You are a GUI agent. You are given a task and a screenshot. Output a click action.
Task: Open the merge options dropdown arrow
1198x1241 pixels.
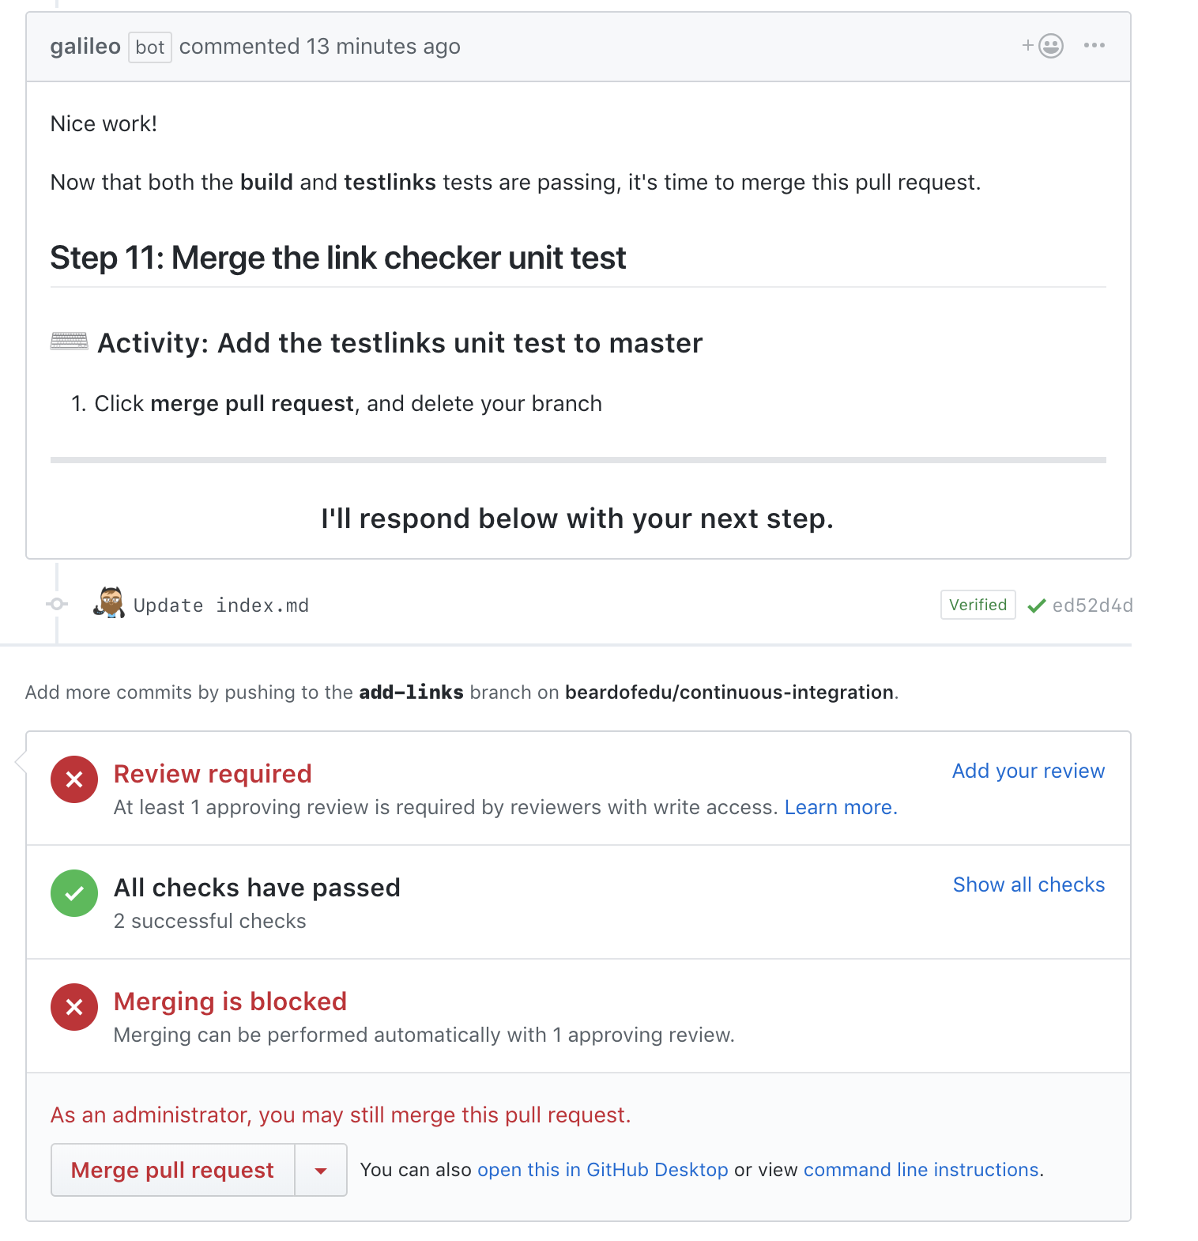[x=320, y=1170]
